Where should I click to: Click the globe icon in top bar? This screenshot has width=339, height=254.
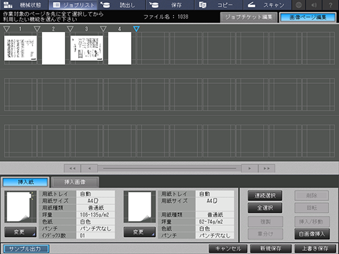tap(298, 5)
